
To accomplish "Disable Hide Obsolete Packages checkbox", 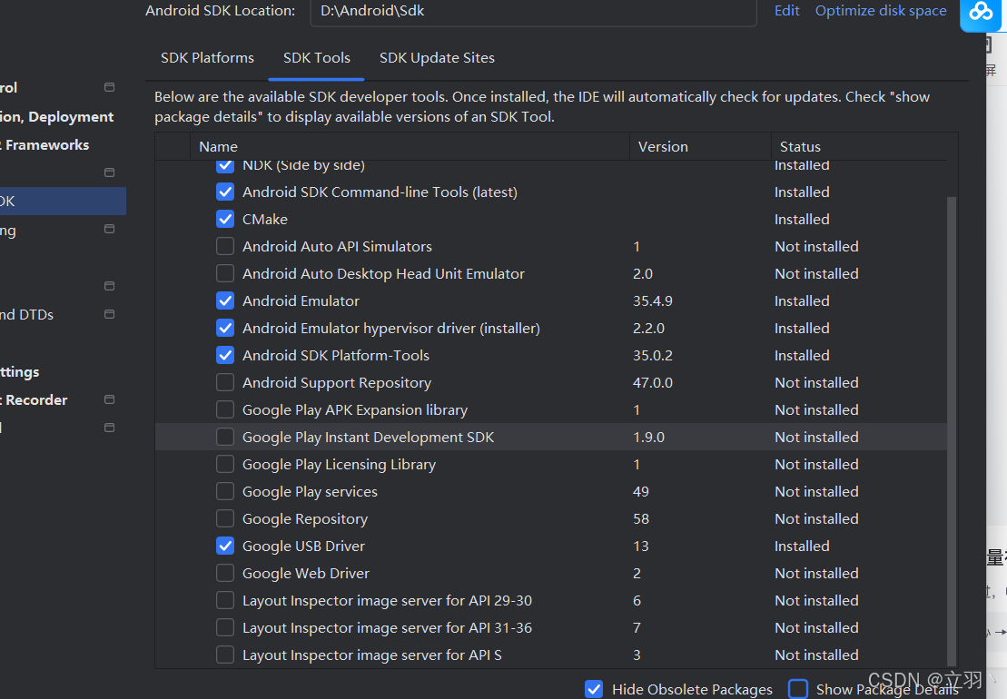I will [x=594, y=689].
